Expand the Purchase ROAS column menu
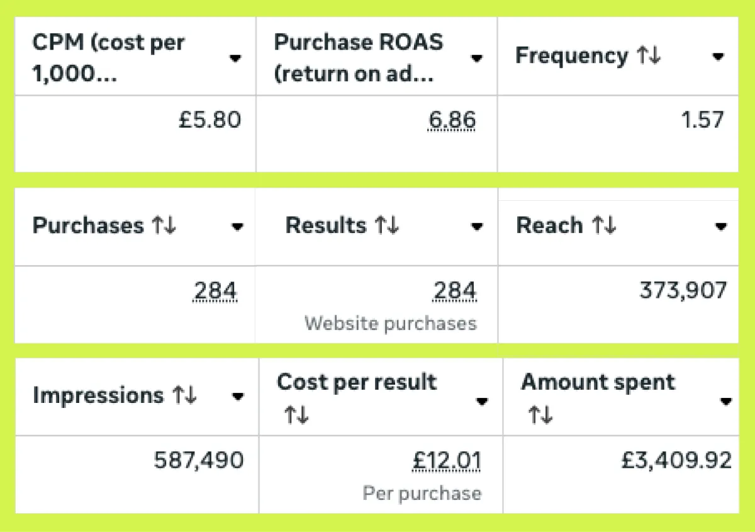The width and height of the screenshot is (755, 532). tap(477, 59)
